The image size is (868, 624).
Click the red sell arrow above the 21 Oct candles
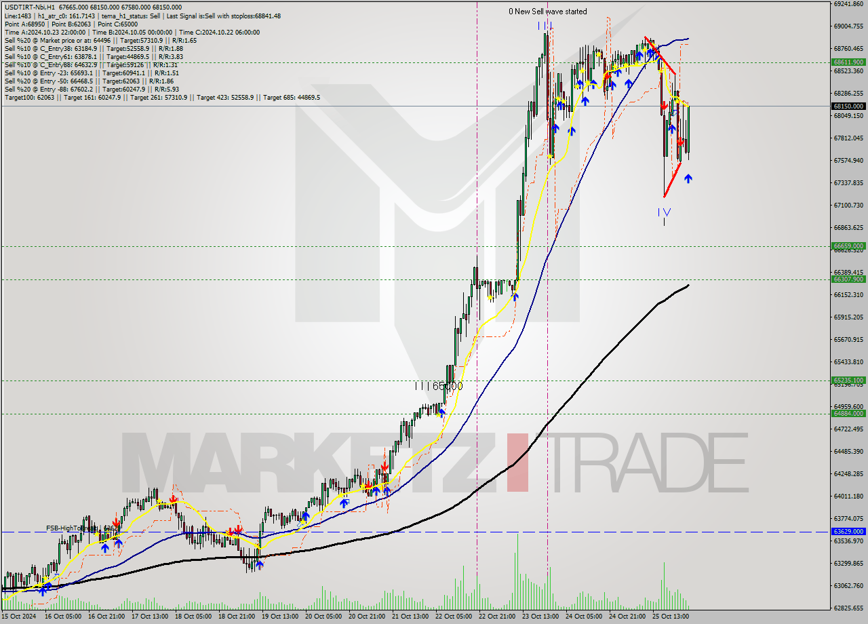(x=384, y=465)
